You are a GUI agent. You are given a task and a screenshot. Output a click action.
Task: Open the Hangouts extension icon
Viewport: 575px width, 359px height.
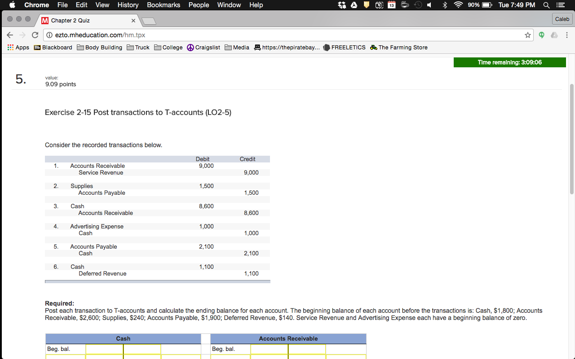coord(542,35)
